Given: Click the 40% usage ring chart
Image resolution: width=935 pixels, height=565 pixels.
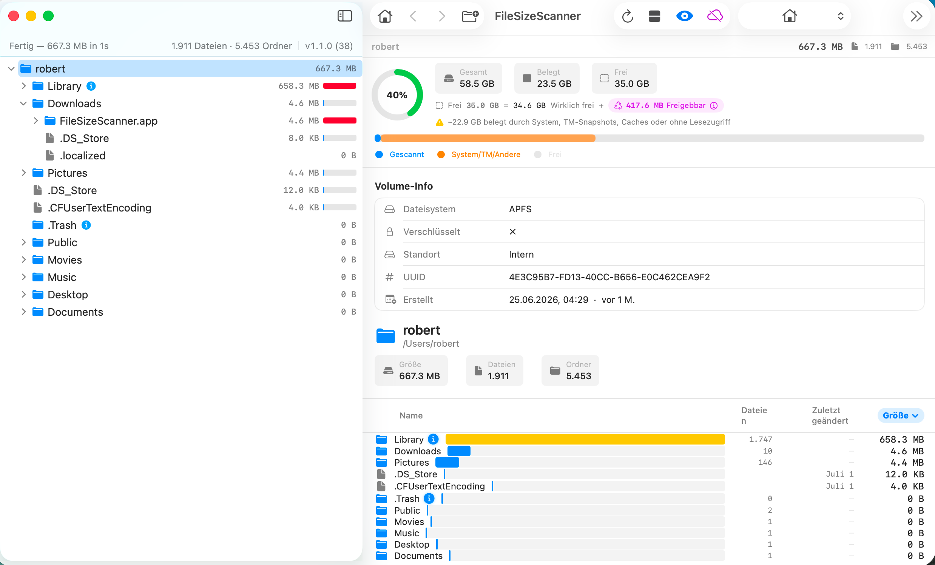Looking at the screenshot, I should 397,95.
